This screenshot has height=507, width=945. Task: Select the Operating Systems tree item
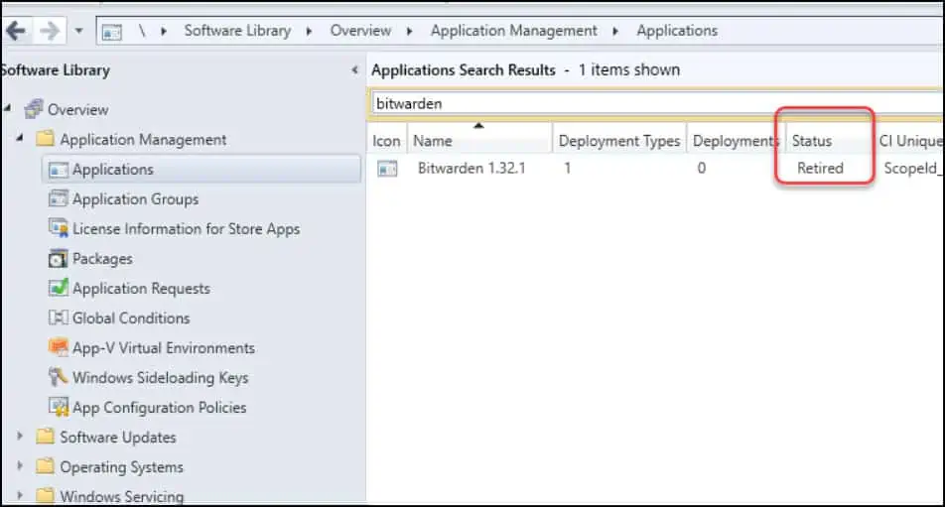[121, 467]
